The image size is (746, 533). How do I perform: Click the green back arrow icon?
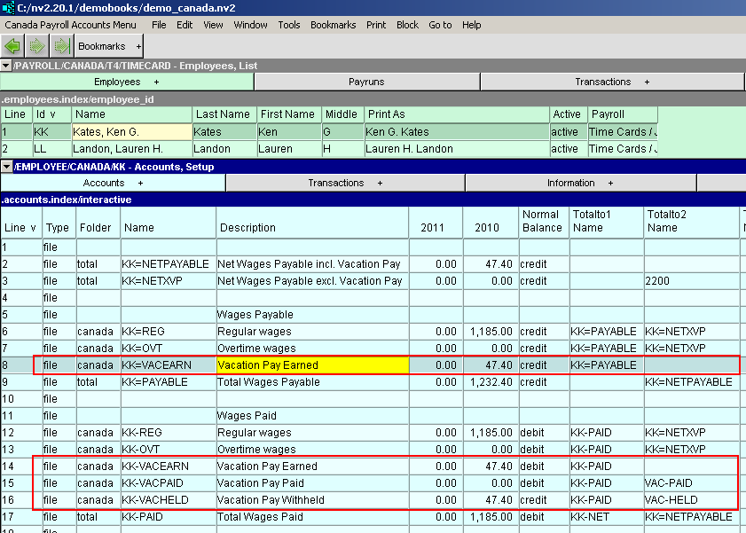tap(12, 46)
